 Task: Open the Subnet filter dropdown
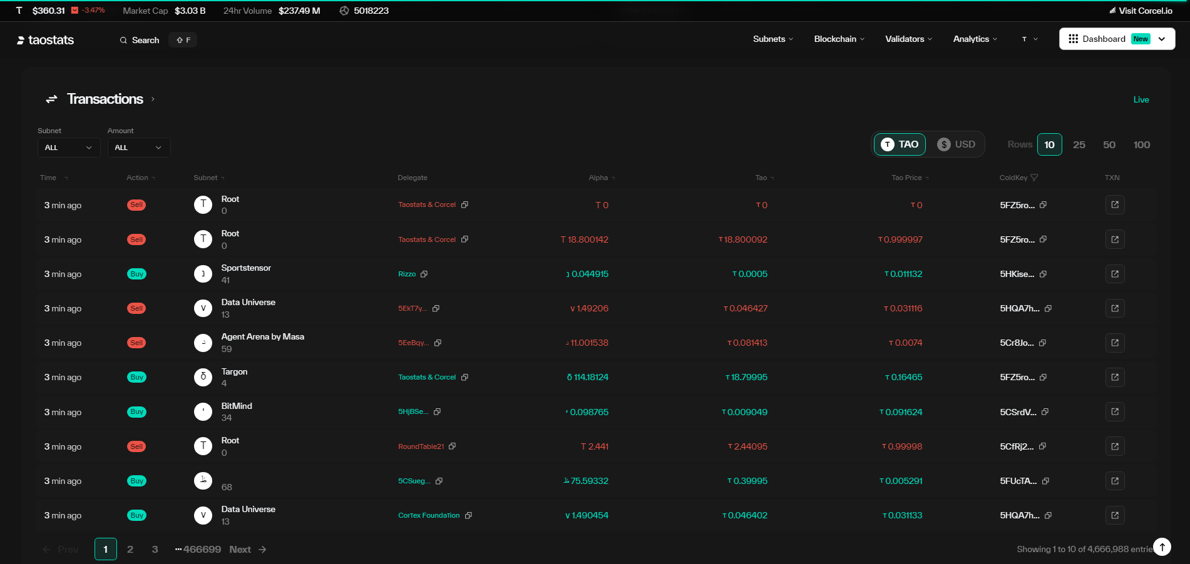click(x=68, y=148)
